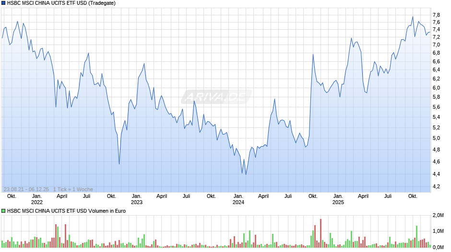451x252 pixels.
Task: Click the price axis label 4,4
Action: point(436,174)
